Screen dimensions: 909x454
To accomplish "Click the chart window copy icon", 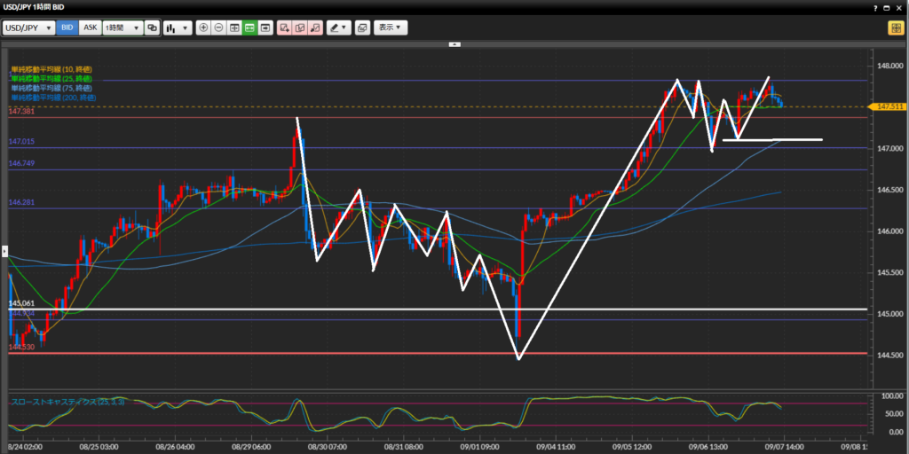I will [362, 27].
